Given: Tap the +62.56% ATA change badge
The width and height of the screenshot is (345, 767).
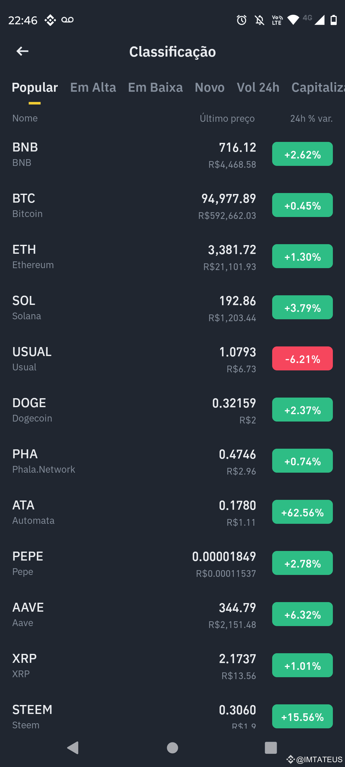Looking at the screenshot, I should click(303, 512).
